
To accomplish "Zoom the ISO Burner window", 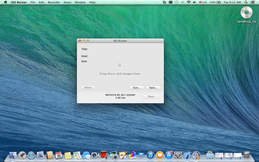I will click(88, 41).
